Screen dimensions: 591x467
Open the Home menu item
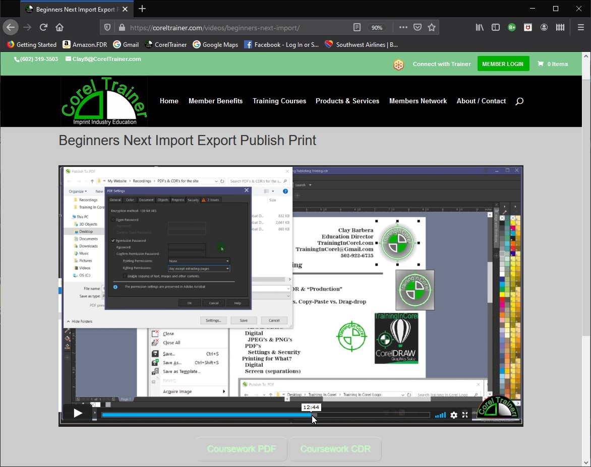[169, 101]
